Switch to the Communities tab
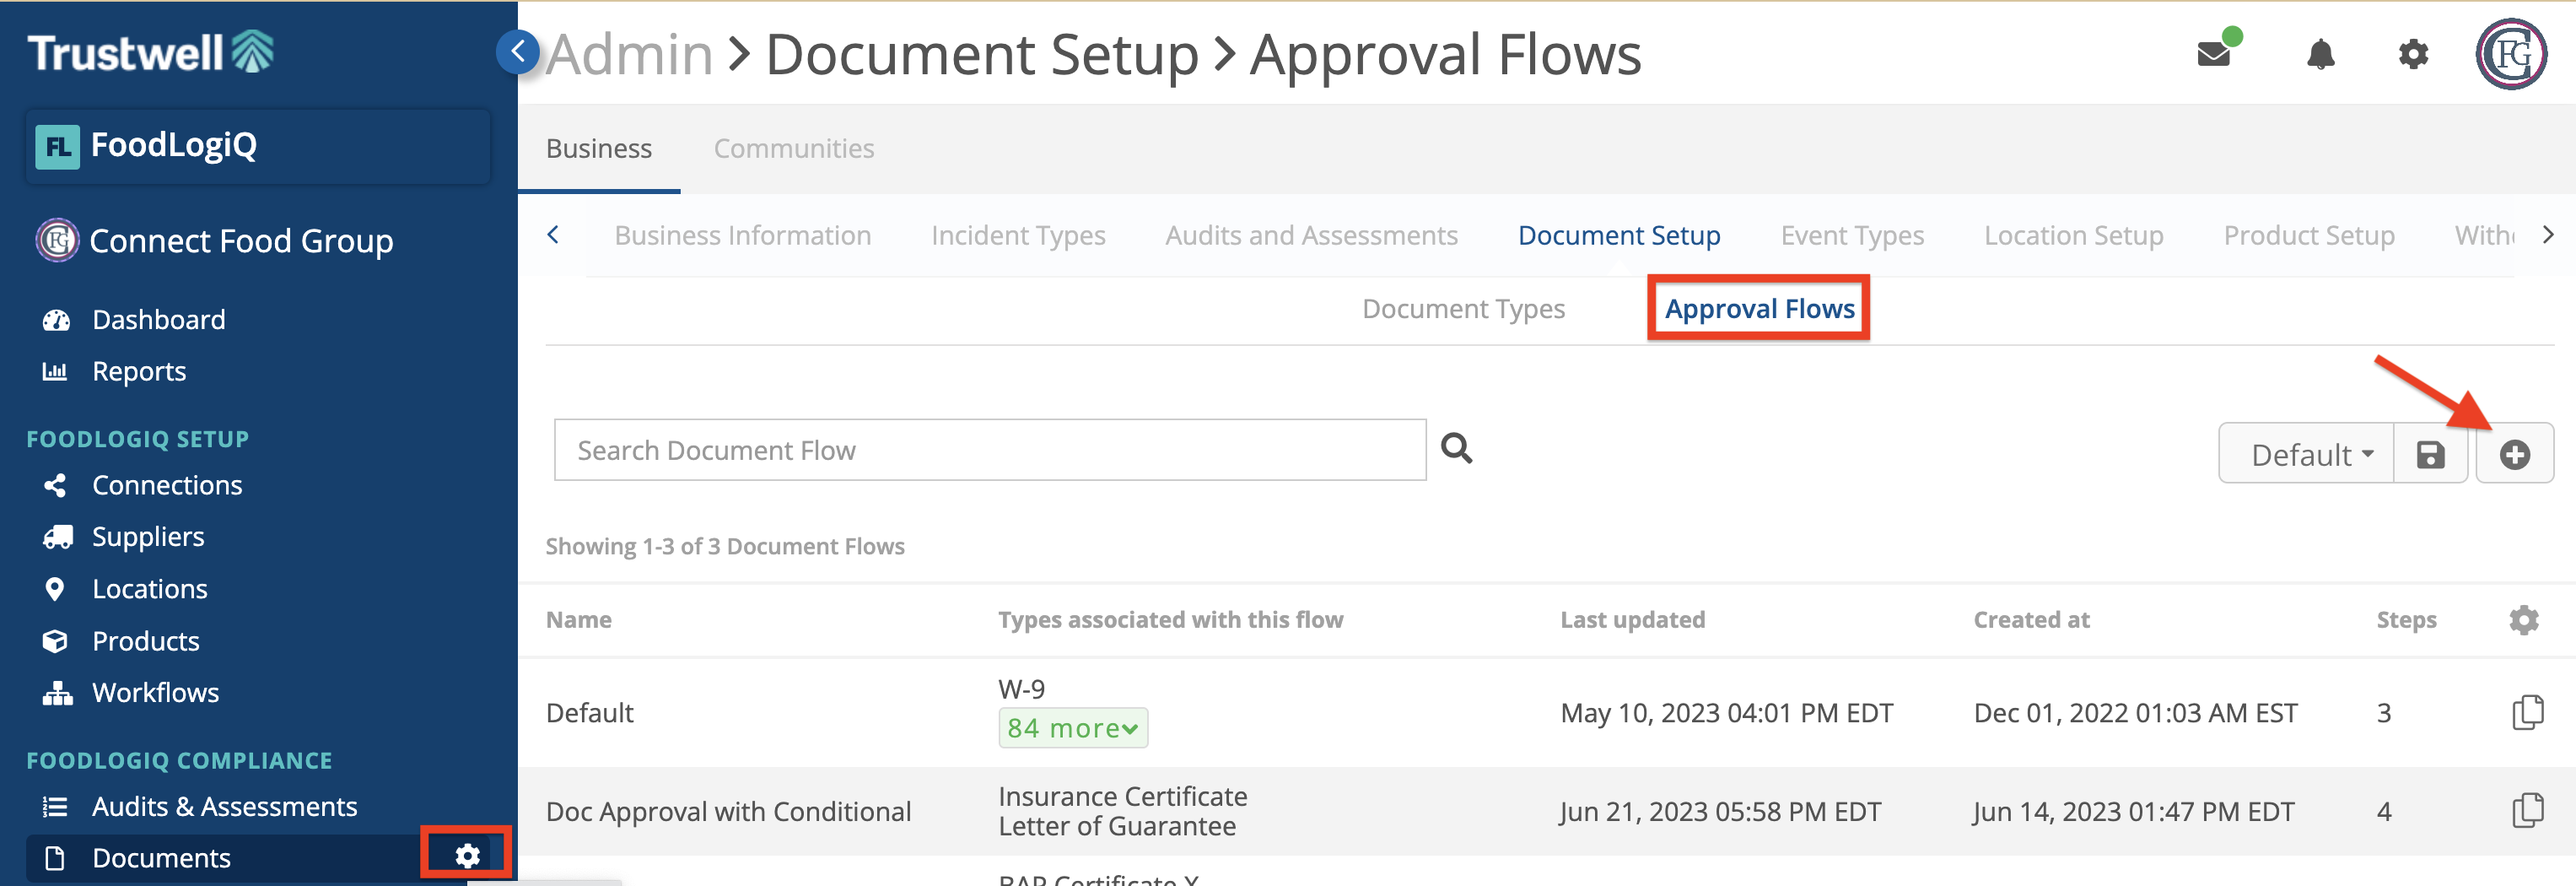This screenshot has height=886, width=2576. coord(793,149)
